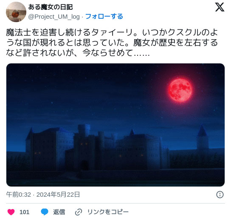This screenshot has height=218, width=231.
Task: Click the circled info icon
Action: pos(220,195)
